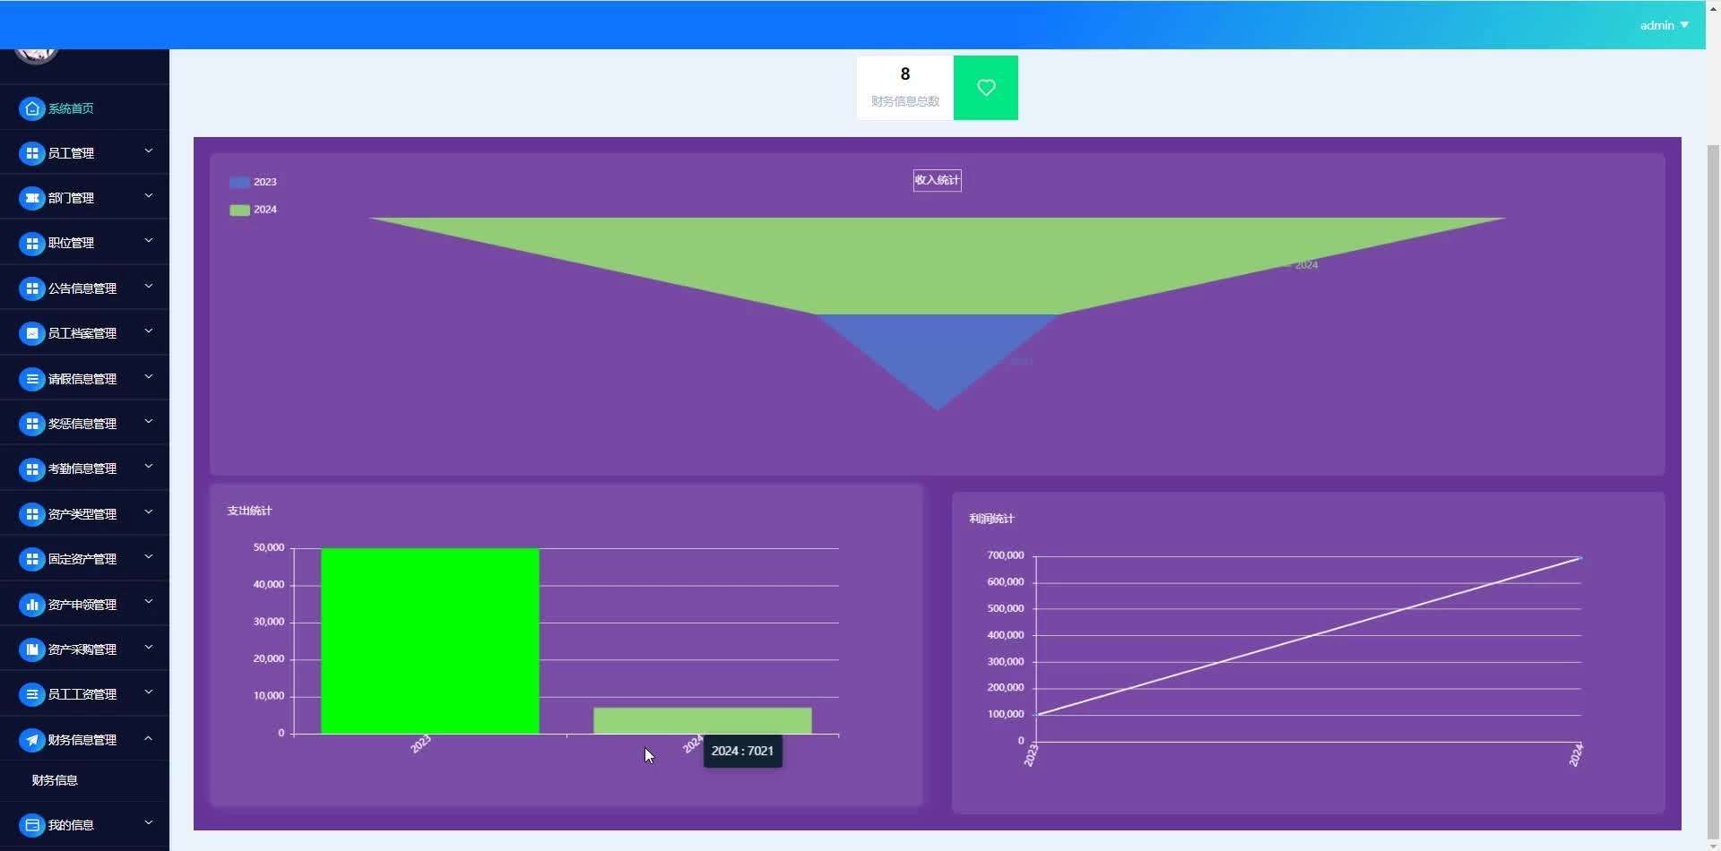Expand 公告信息管理 with its chevron arrow
This screenshot has width=1721, height=851.
point(149,287)
